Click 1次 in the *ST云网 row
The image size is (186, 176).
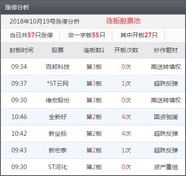[126, 84]
